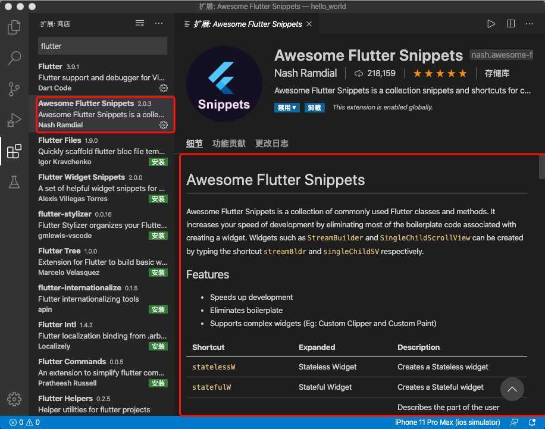Click the Shortcut column header
The image size is (545, 429).
[208, 347]
